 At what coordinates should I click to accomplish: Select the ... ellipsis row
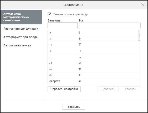[94, 57]
